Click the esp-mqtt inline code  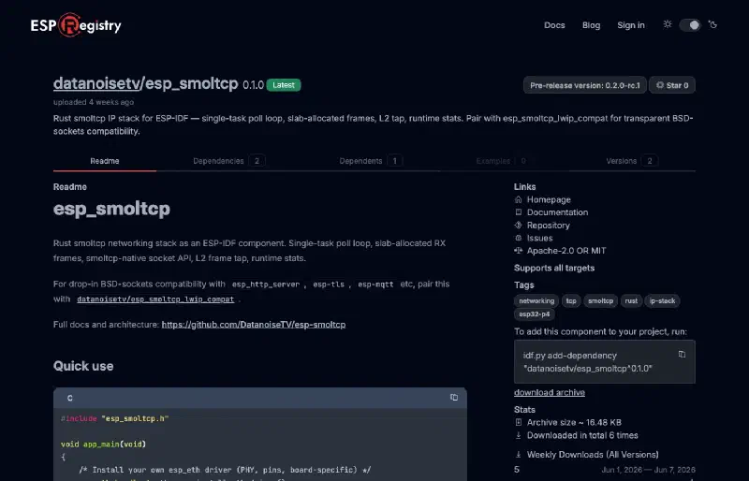375,284
